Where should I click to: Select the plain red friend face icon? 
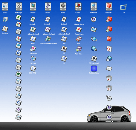point(109,39)
